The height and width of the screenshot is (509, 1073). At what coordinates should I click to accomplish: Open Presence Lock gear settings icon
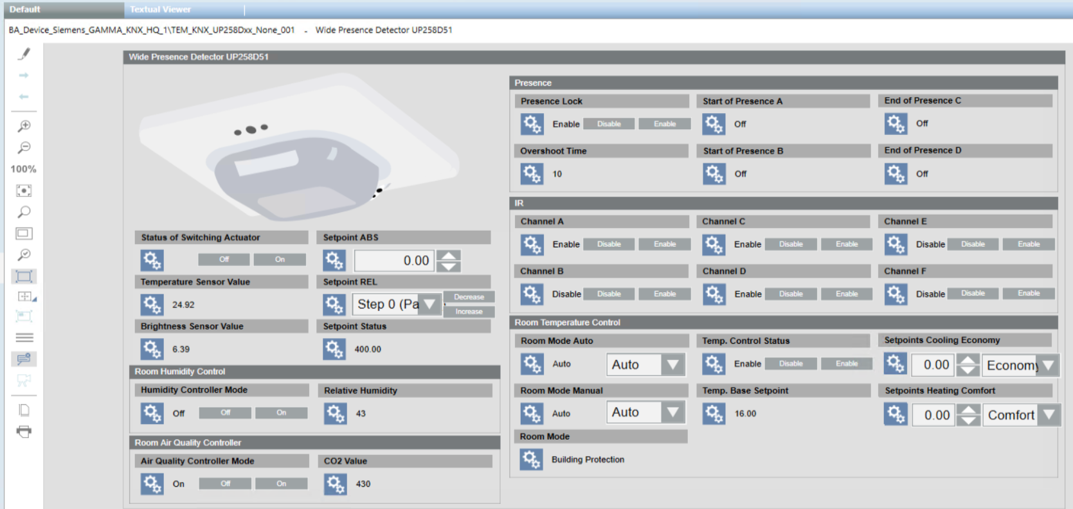point(532,124)
